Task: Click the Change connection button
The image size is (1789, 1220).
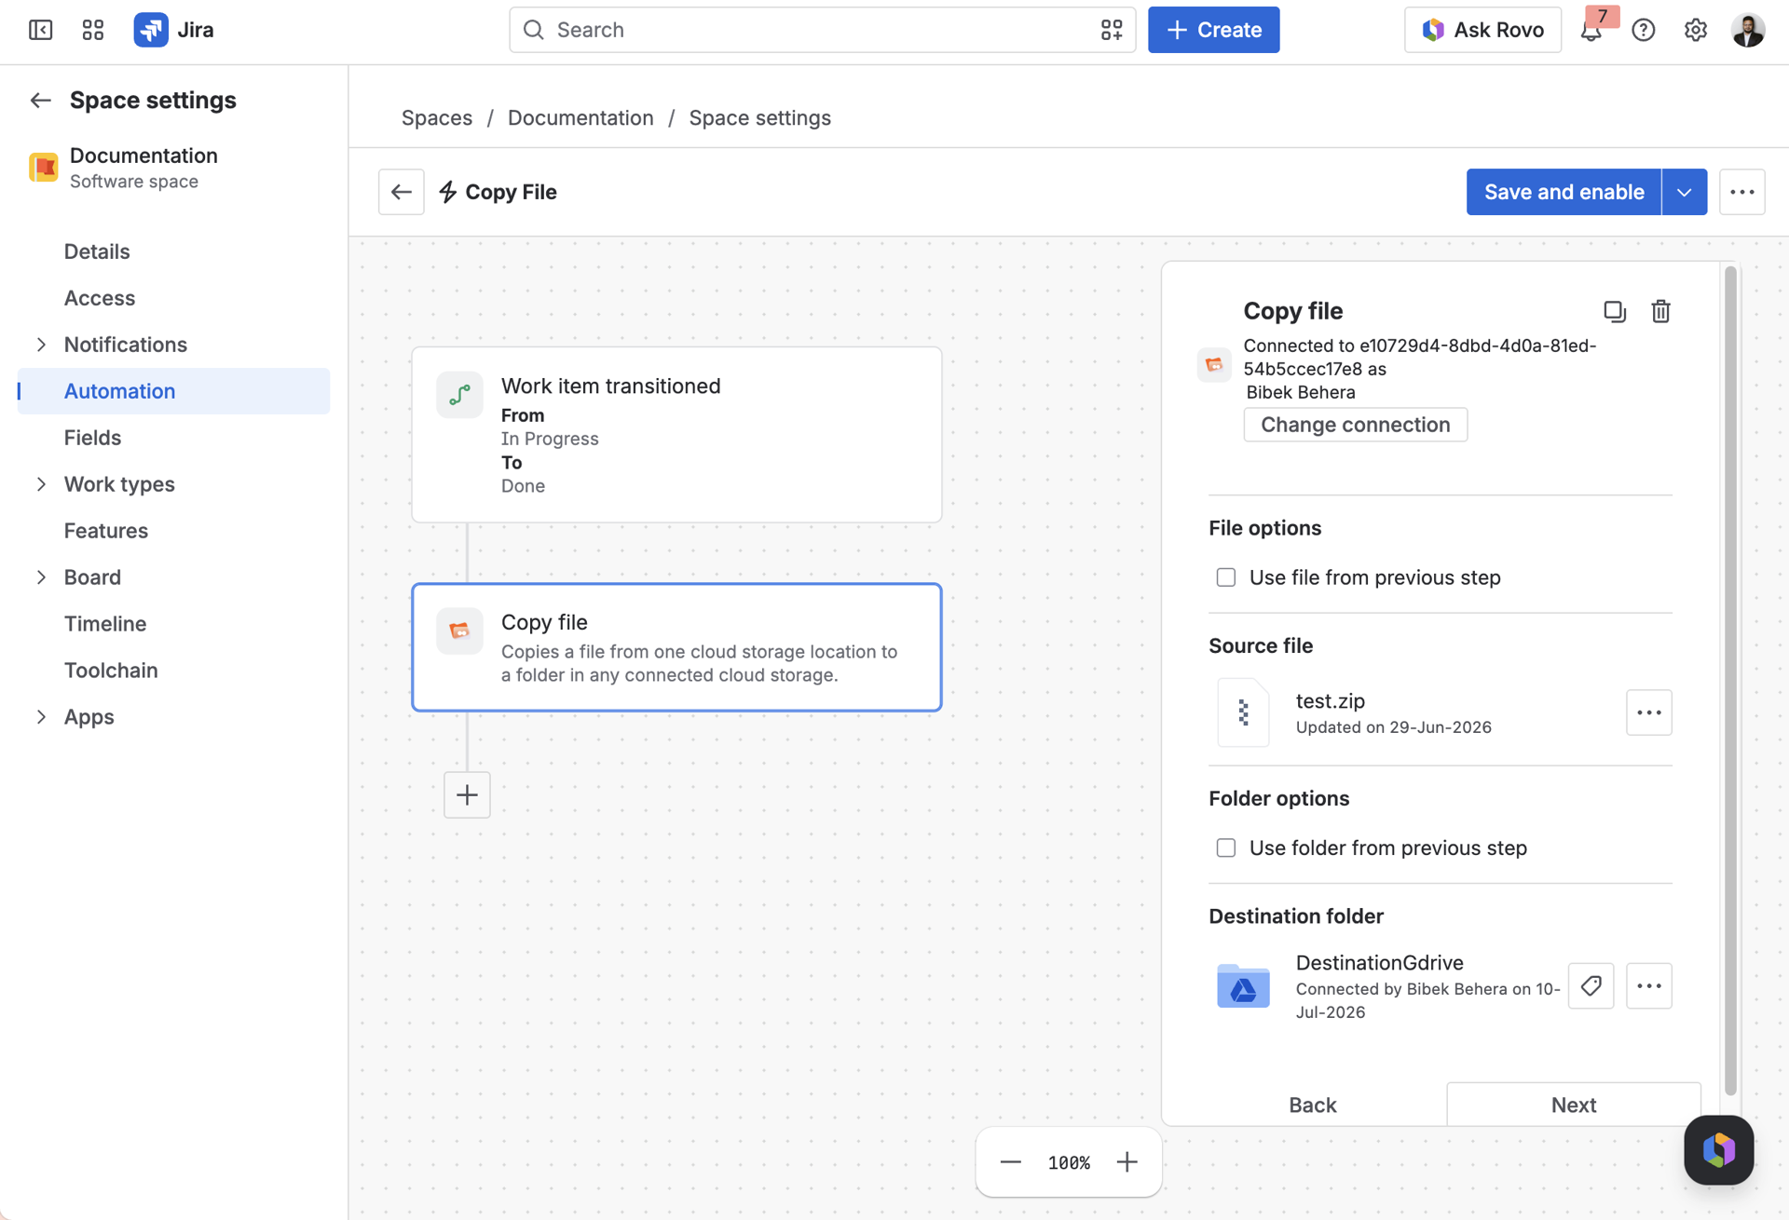Action: [1355, 425]
